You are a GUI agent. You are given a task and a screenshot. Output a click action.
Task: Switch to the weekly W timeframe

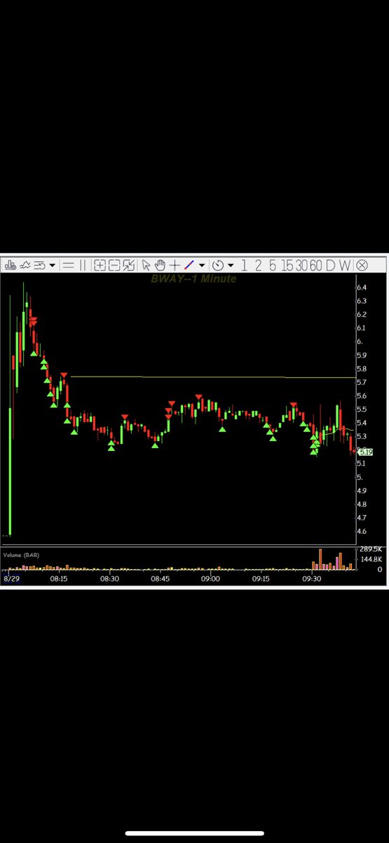click(x=344, y=265)
